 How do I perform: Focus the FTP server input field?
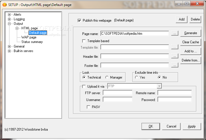(118, 93)
